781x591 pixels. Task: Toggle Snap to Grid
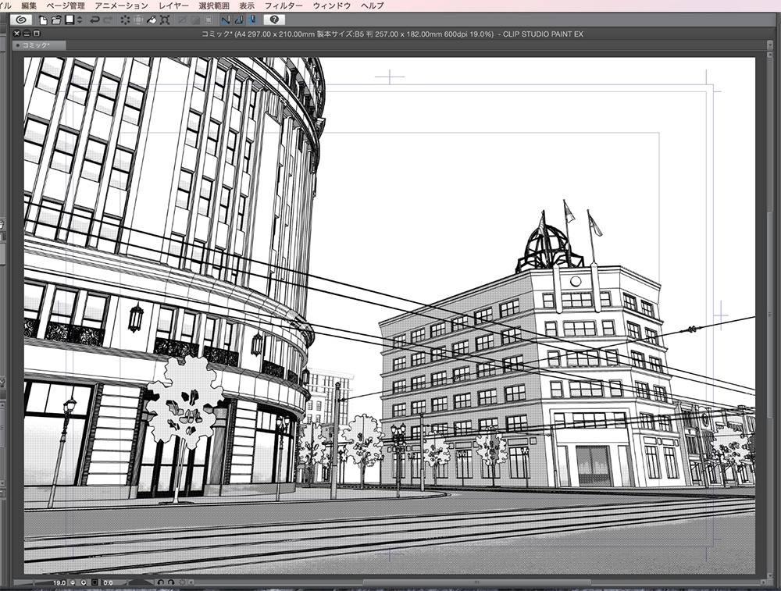(x=252, y=20)
